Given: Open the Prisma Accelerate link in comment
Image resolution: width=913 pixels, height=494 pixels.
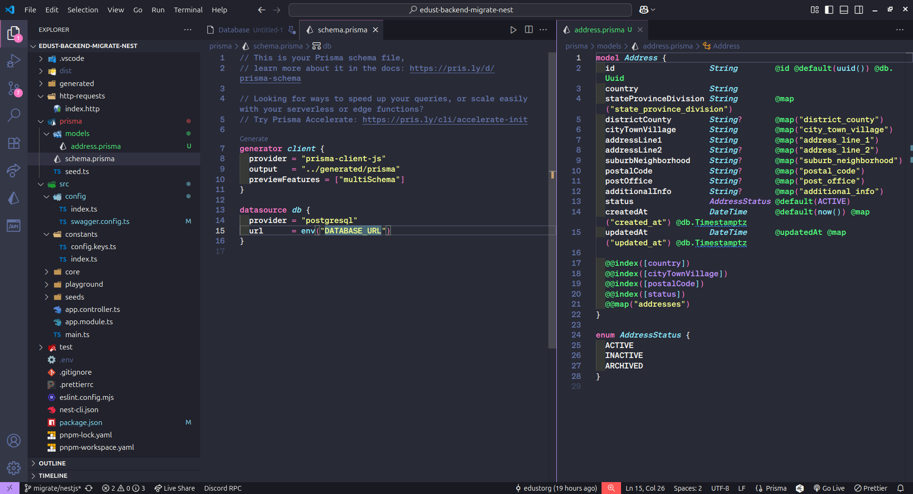Looking at the screenshot, I should (445, 120).
